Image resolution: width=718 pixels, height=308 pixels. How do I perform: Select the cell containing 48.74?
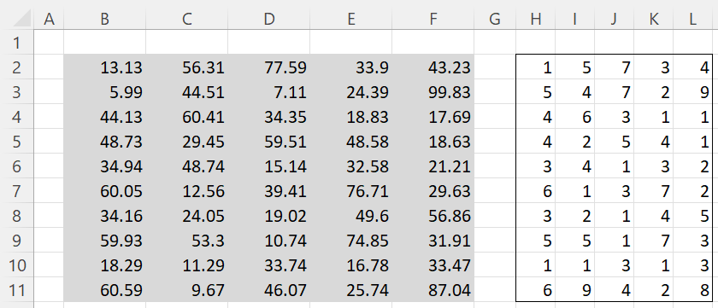[x=187, y=166]
